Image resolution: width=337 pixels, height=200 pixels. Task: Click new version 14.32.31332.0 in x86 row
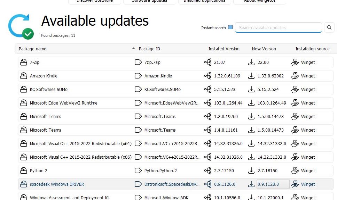272,157
